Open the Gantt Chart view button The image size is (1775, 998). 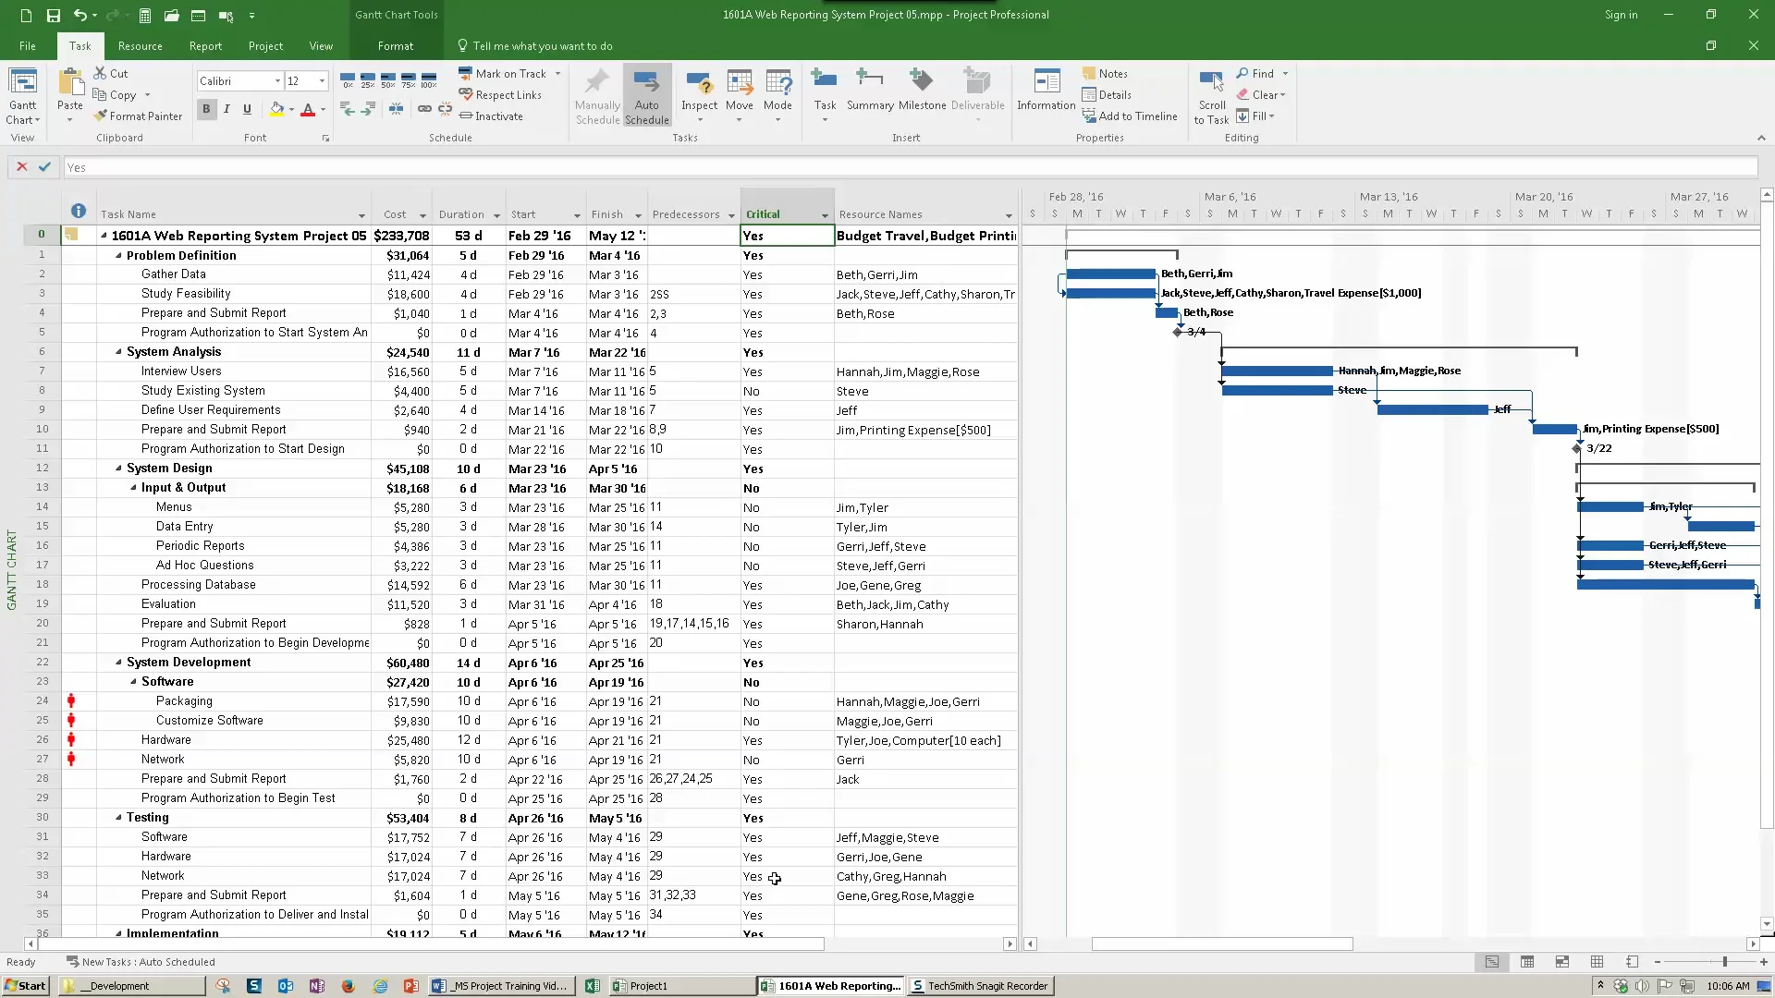(23, 96)
